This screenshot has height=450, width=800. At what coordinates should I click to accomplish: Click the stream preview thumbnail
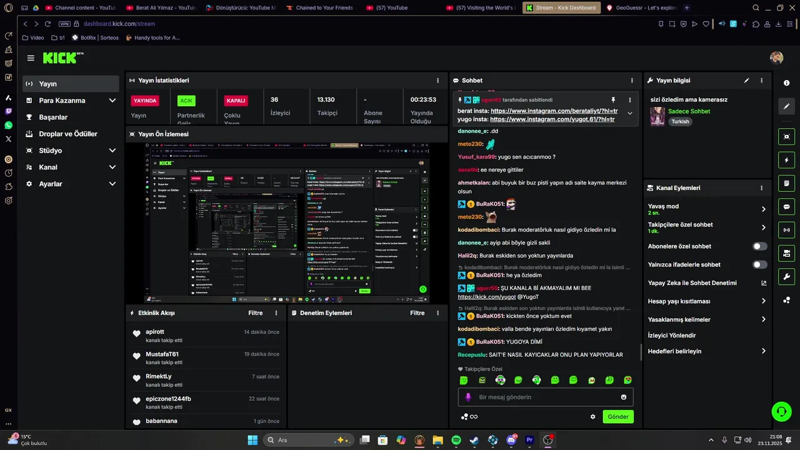pos(286,223)
